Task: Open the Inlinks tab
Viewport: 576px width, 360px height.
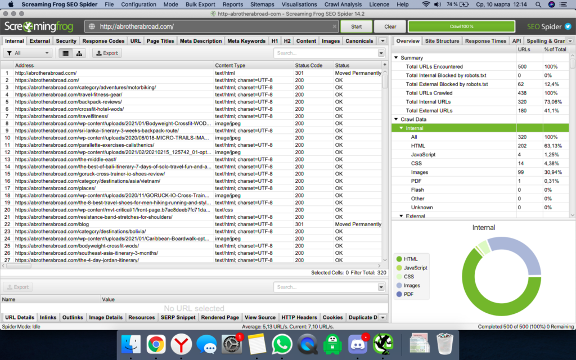Action: [x=48, y=317]
